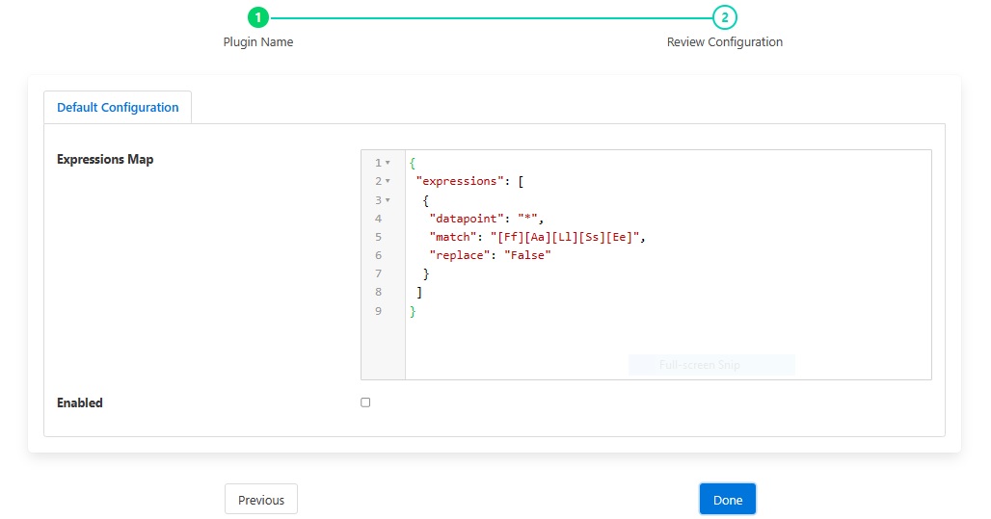Viewport: 991px width, 519px height.
Task: Collapse the fold arrow on line 1
Action: tap(388, 163)
